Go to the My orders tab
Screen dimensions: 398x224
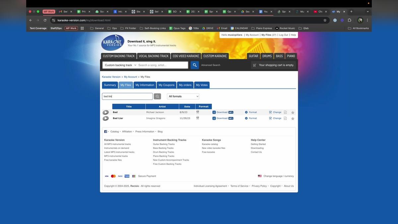(x=185, y=85)
